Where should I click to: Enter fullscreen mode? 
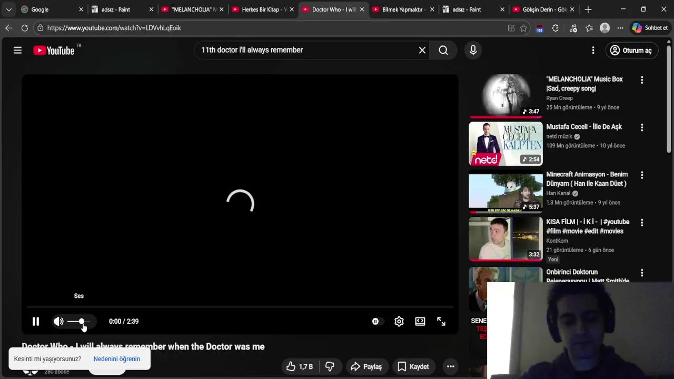[441, 321]
